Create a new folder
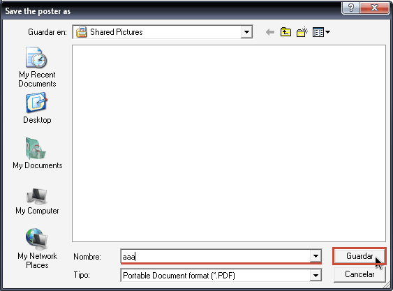Viewport: 393px width, 291px height. (302, 32)
